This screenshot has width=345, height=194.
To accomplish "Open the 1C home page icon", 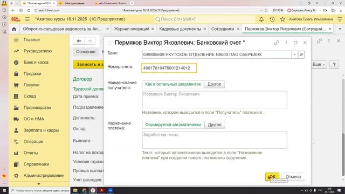I will pyautogui.click(x=14, y=29).
